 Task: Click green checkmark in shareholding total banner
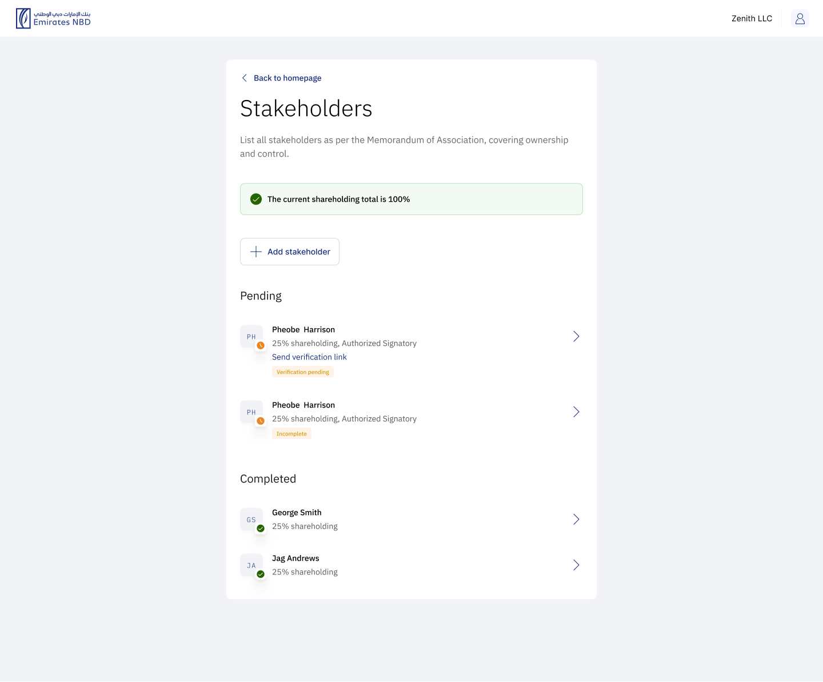[256, 199]
